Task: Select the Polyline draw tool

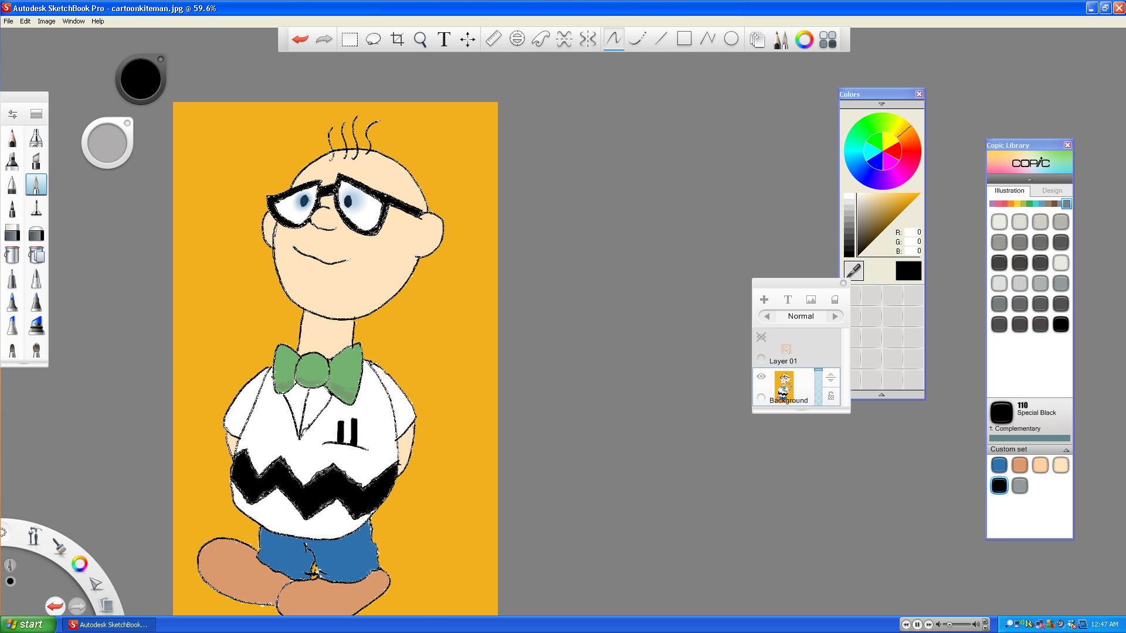Action: [x=707, y=39]
